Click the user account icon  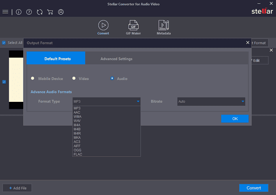pos(61,12)
